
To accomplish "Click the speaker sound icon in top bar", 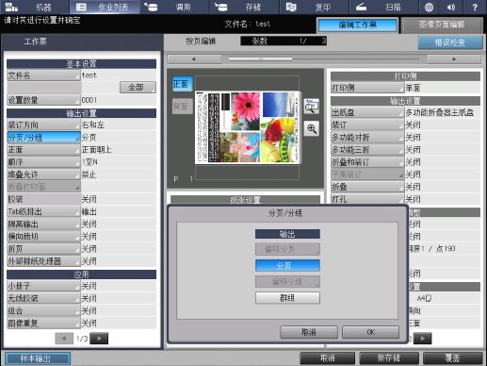I will pos(451,7).
